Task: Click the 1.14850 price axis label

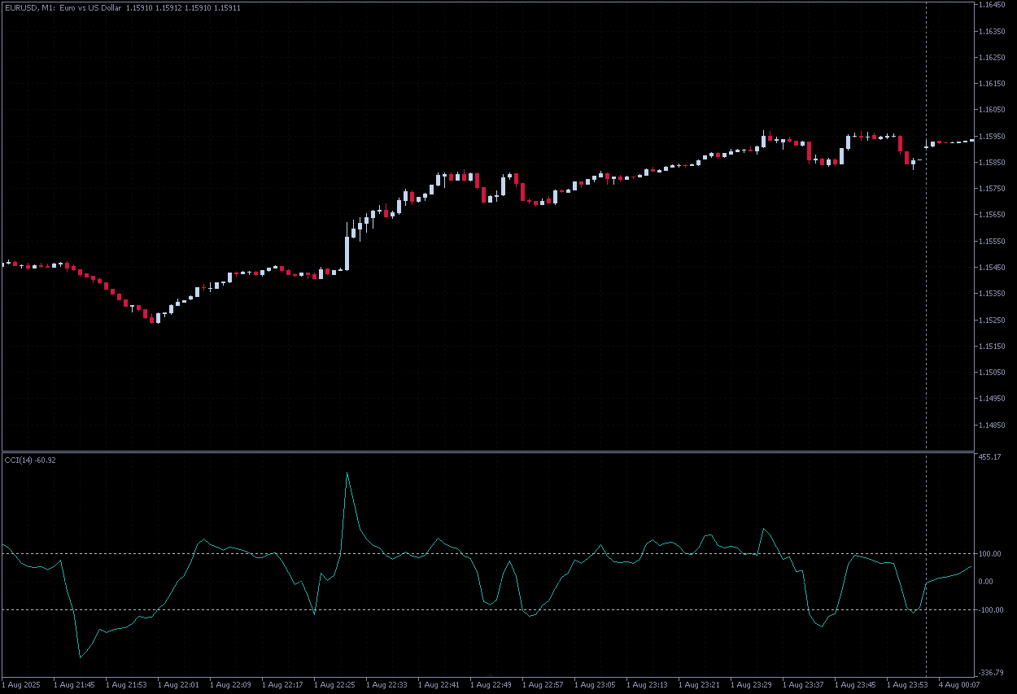Action: 991,425
